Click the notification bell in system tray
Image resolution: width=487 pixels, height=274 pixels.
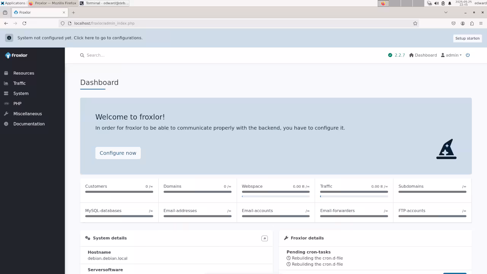[x=450, y=3]
